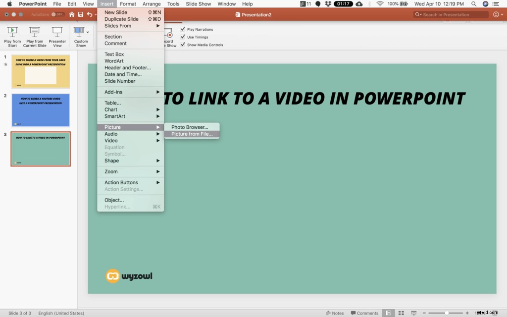Screen dimensions: 507x317
Task: Select slide 2 thumbnail
Action: click(40, 110)
